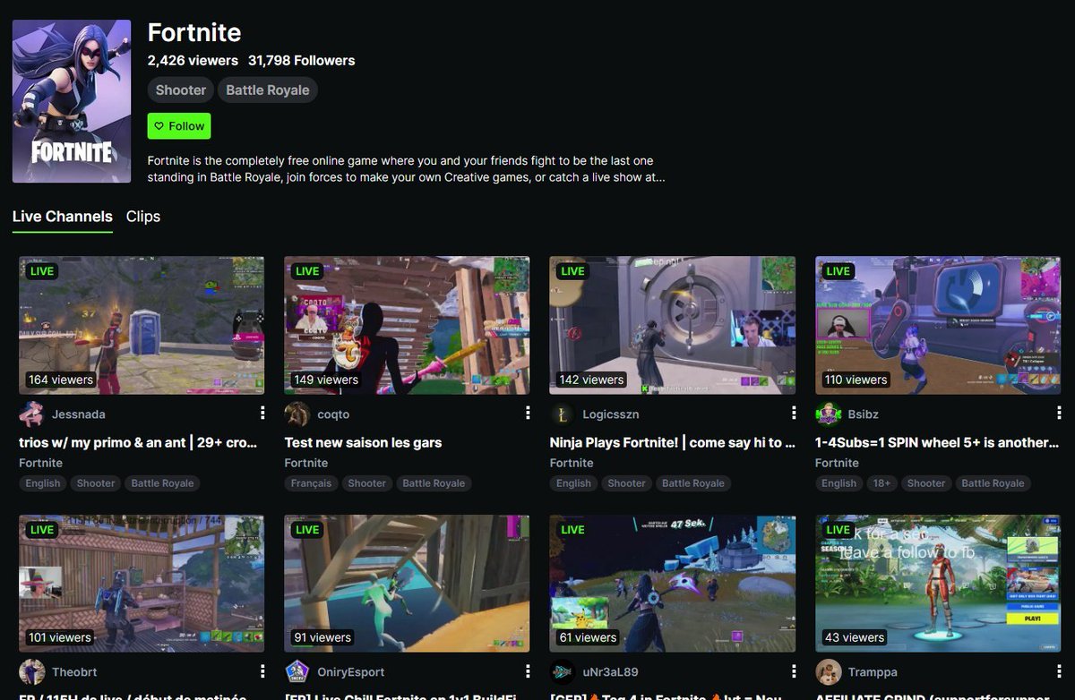Viewport: 1075px width, 700px height.
Task: Open options menu for Tramppa's stream
Action: point(1059,670)
